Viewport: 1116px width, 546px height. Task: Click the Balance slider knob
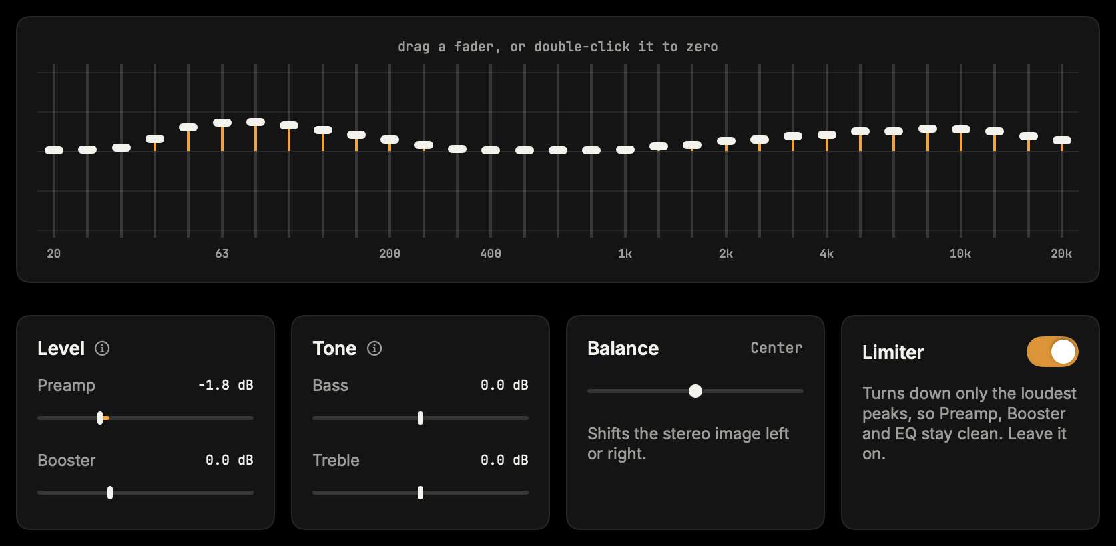tap(695, 391)
